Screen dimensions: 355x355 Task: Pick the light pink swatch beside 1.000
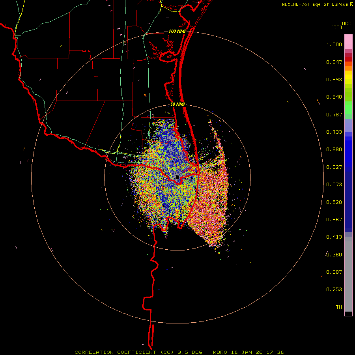click(x=348, y=42)
